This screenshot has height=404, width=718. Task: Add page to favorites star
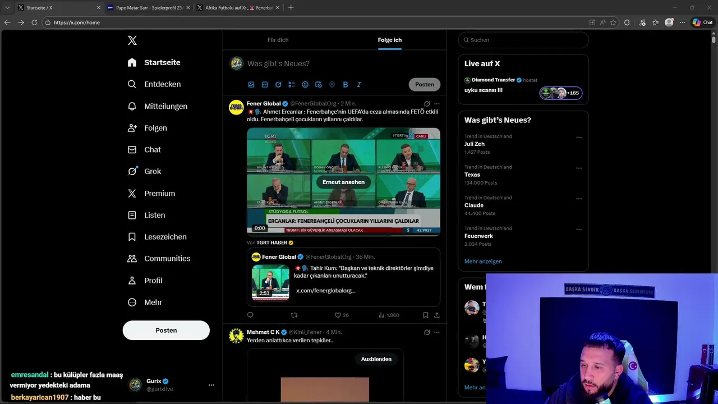pyautogui.click(x=613, y=22)
